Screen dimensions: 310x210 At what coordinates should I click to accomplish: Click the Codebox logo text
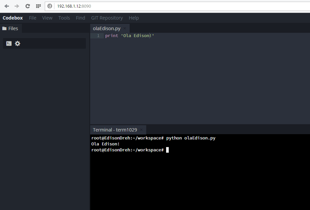(x=13, y=18)
